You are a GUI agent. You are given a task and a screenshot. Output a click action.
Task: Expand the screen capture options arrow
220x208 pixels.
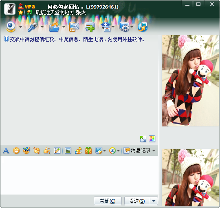(105, 151)
